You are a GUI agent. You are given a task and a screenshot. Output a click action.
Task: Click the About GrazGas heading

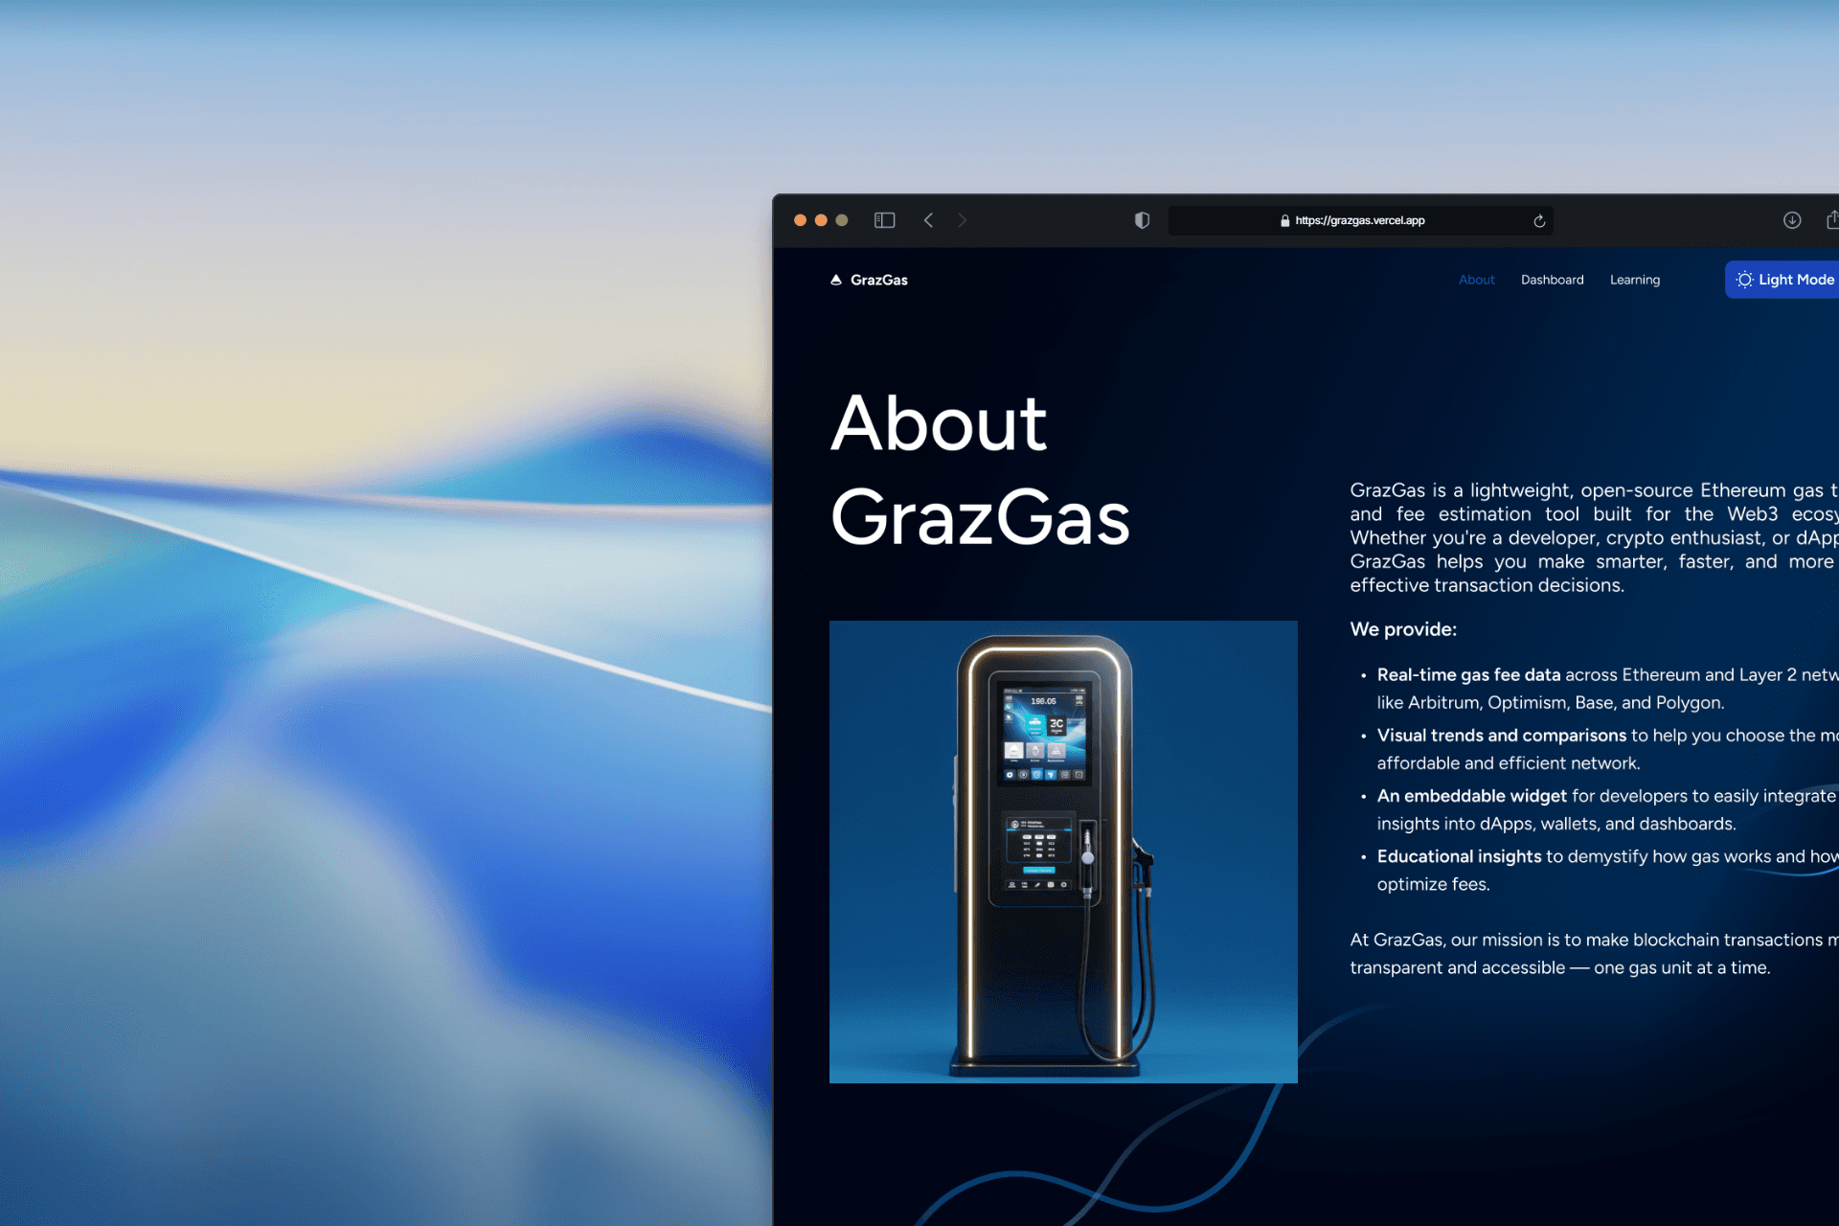tap(979, 469)
